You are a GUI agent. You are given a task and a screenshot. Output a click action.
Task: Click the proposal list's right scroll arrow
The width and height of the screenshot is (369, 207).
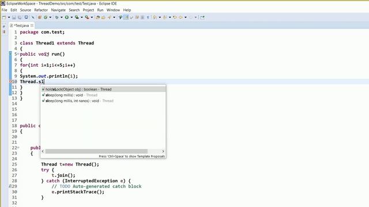pos(163,151)
